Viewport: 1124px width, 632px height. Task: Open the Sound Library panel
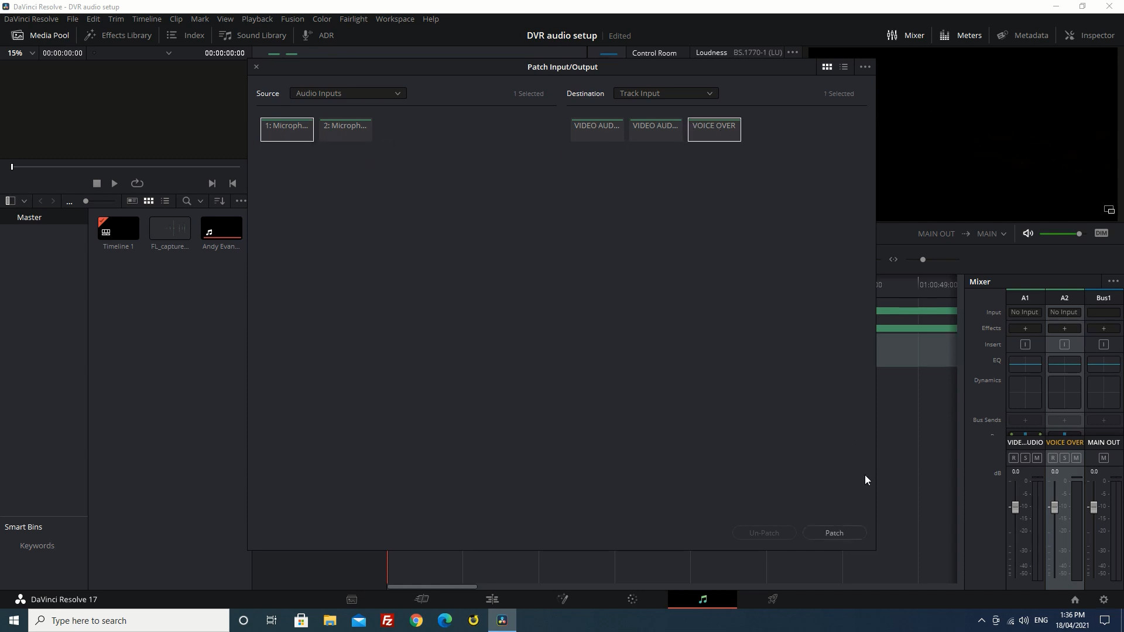tap(253, 35)
